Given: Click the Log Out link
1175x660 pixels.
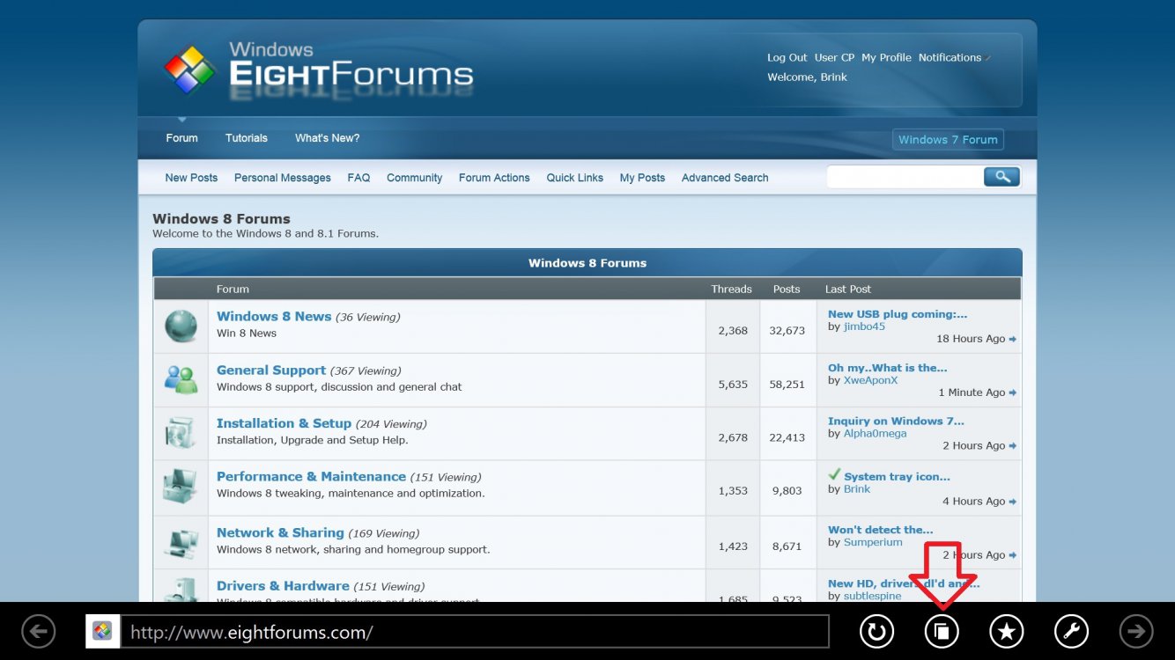Looking at the screenshot, I should [x=787, y=58].
